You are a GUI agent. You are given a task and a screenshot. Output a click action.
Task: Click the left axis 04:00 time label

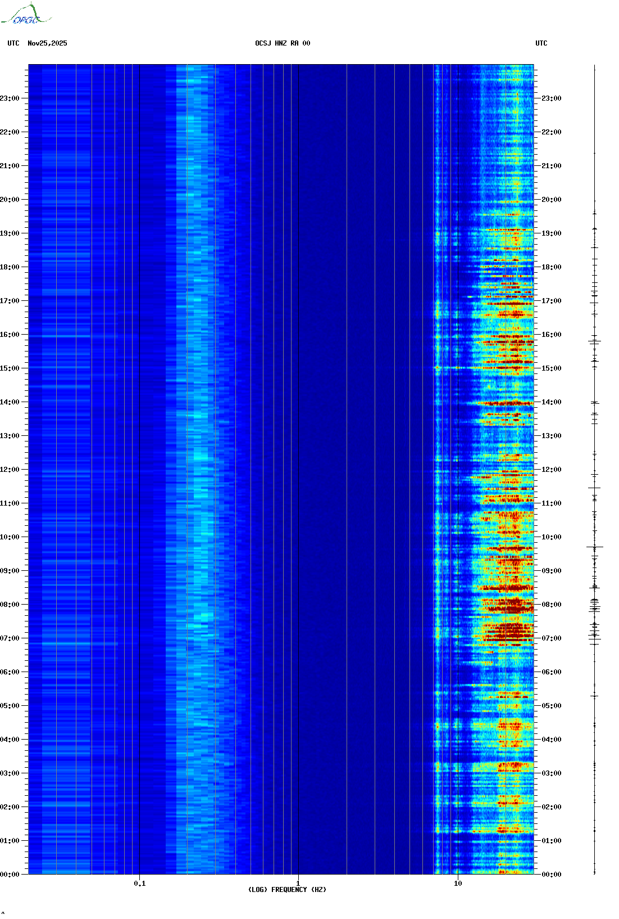point(10,740)
